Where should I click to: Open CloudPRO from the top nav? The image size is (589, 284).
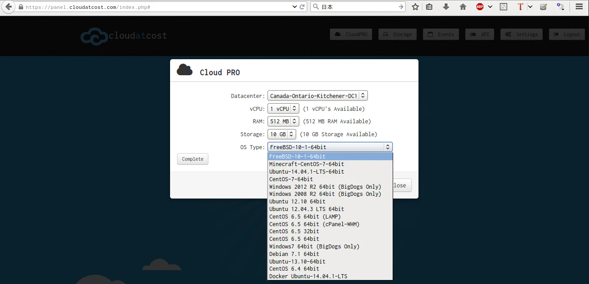point(351,34)
